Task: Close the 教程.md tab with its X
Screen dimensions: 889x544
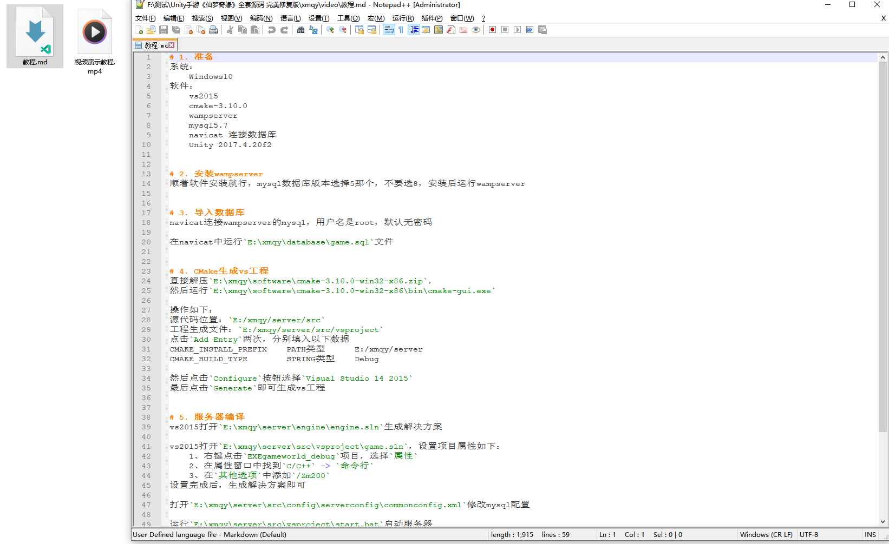Action: 172,45
